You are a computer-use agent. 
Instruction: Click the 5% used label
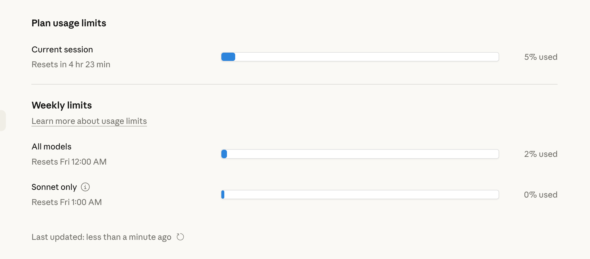pyautogui.click(x=541, y=57)
